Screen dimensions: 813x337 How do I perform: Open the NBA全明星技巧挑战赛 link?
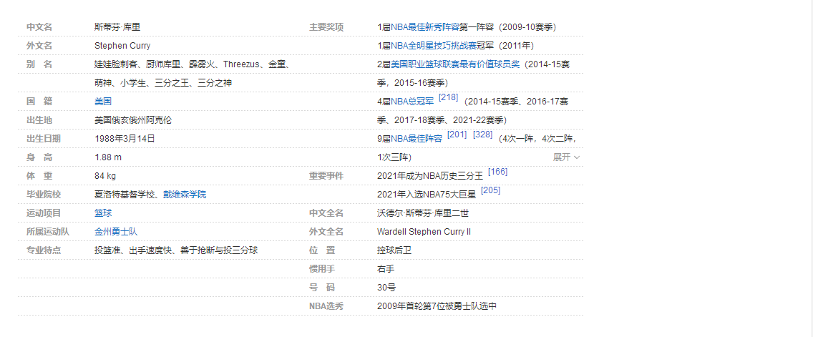[434, 46]
